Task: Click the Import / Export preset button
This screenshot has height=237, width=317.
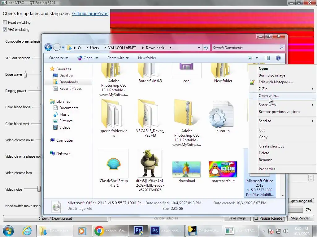Action: point(55,218)
